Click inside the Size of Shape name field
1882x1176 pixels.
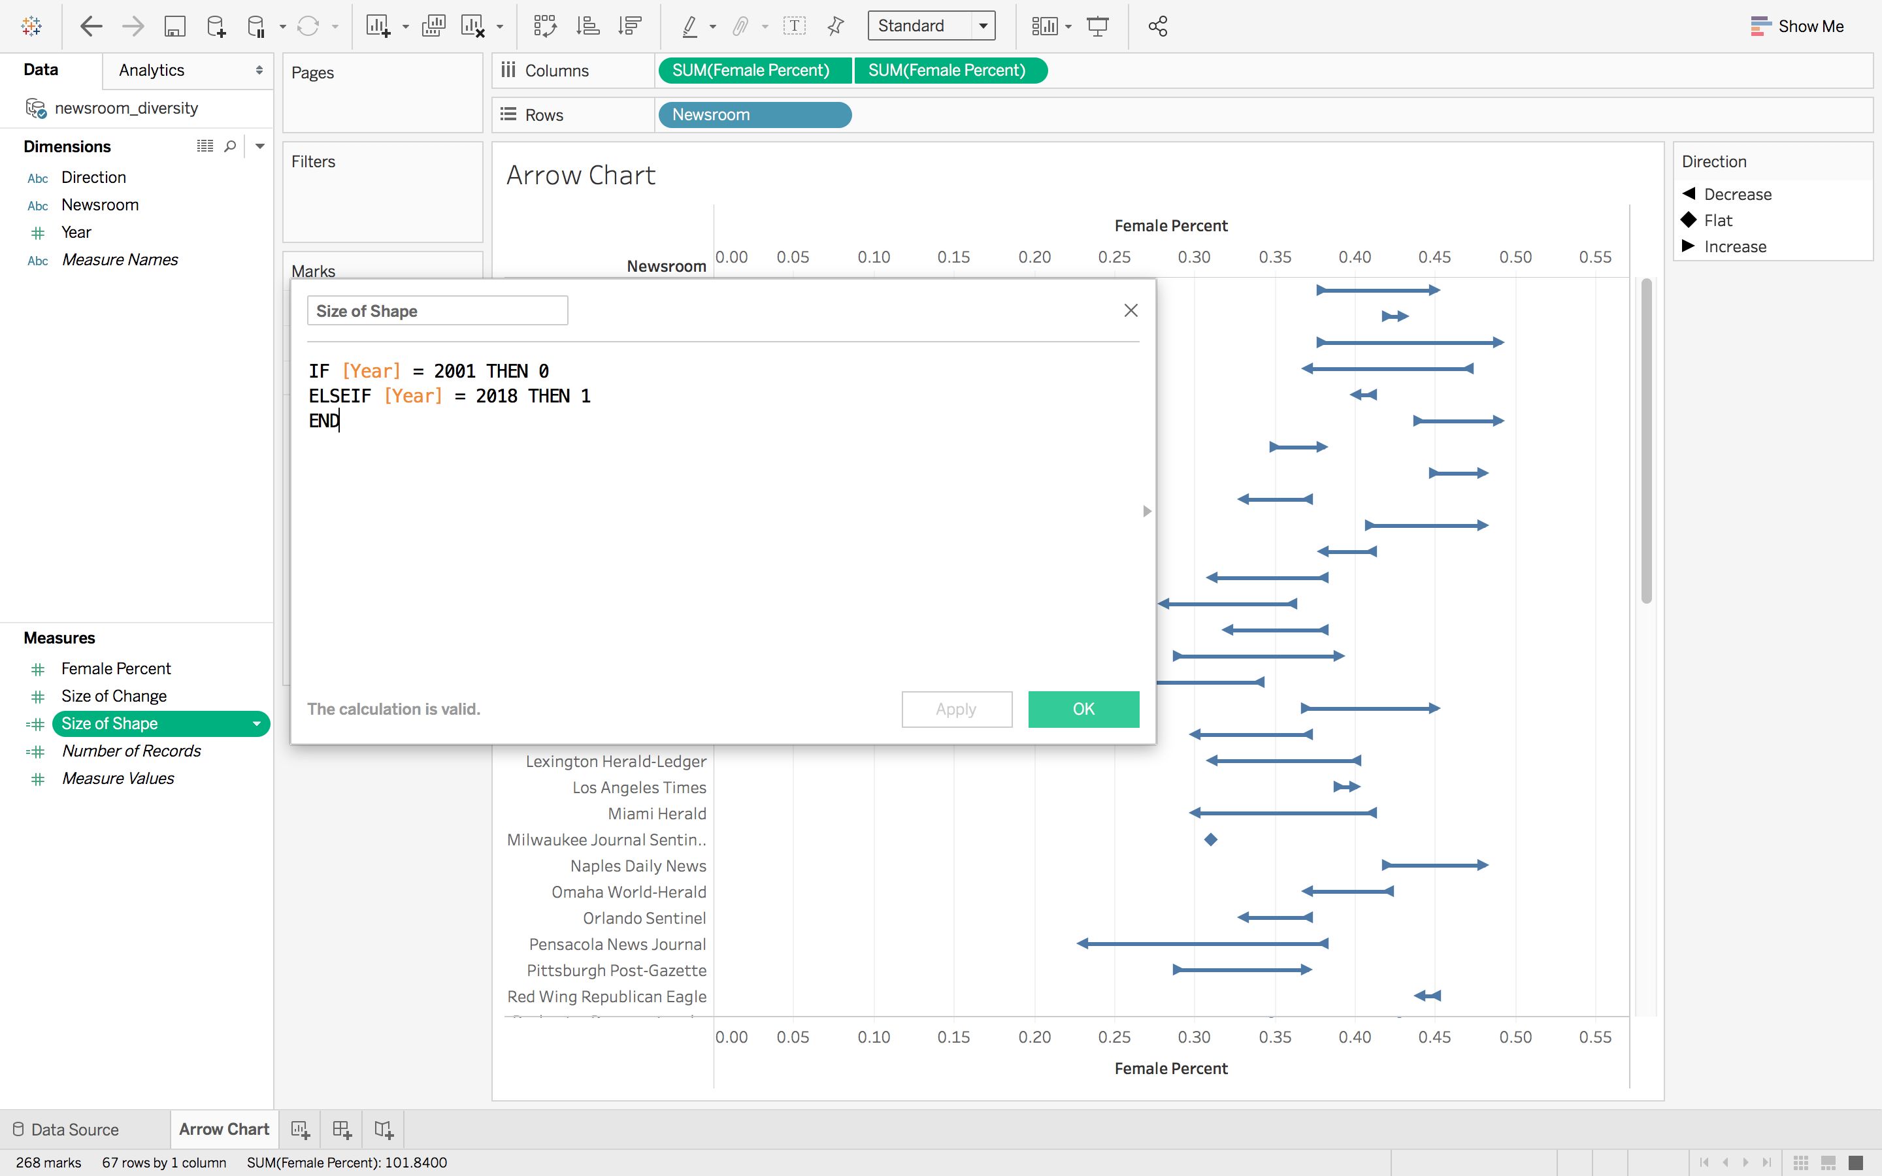pyautogui.click(x=437, y=310)
